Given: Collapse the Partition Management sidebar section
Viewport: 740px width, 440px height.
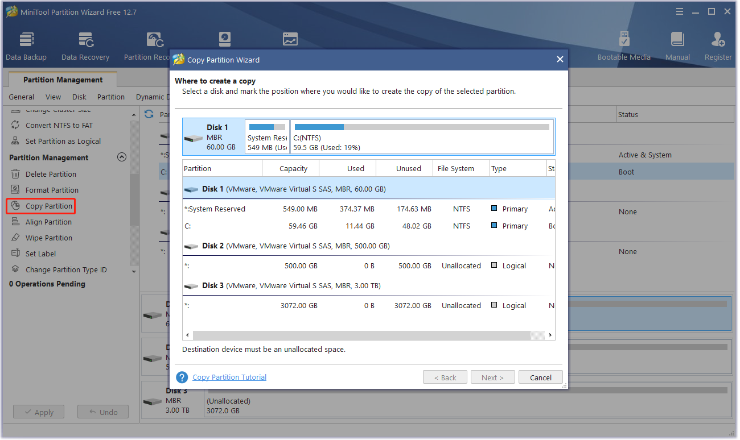Looking at the screenshot, I should coord(121,157).
